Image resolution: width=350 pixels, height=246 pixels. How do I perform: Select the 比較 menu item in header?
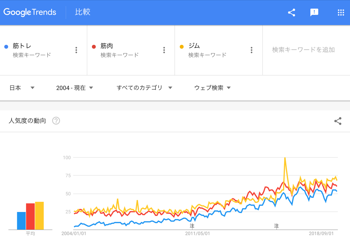tap(83, 12)
